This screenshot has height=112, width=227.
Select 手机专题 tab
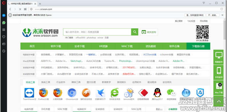click(46, 109)
